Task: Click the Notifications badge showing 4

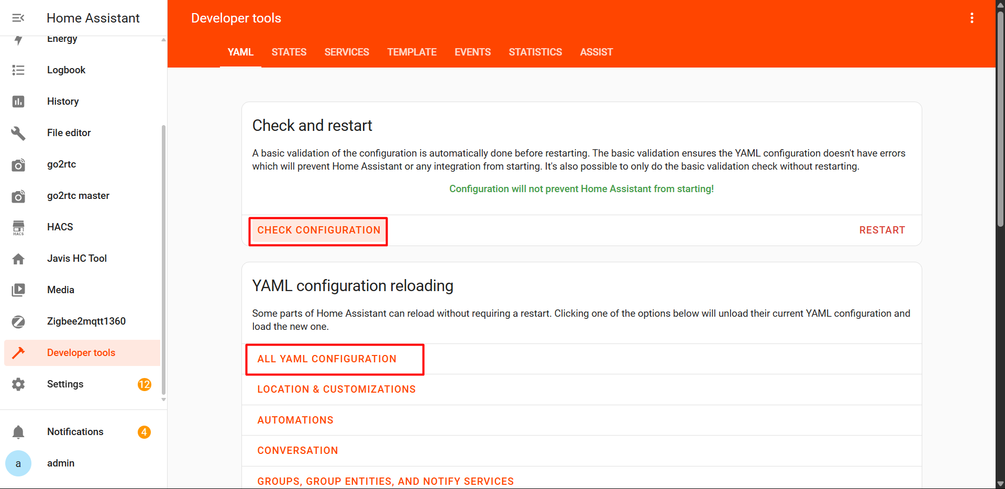Action: pyautogui.click(x=144, y=432)
